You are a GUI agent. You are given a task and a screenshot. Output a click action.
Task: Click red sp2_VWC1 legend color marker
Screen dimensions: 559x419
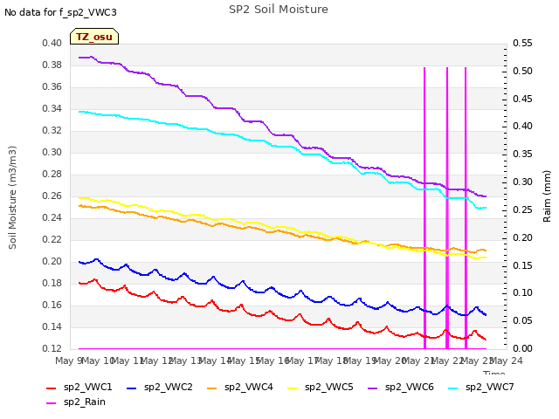tap(52, 388)
